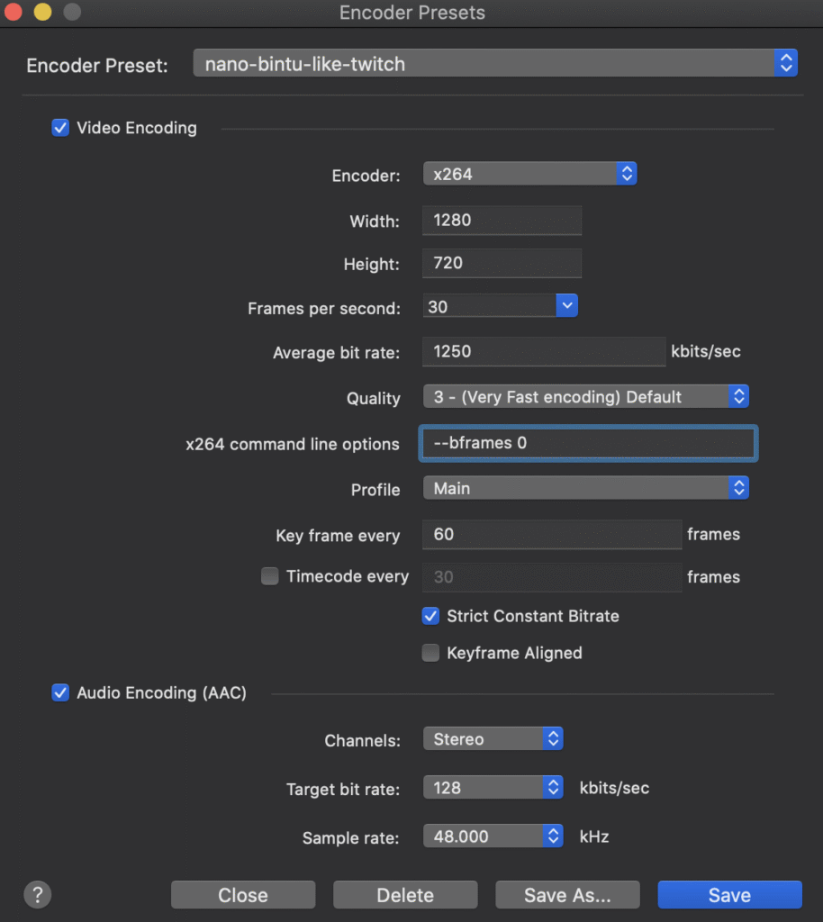Screen dimensions: 823x922
Task: Open the Target bit rate dropdown
Action: 493,788
